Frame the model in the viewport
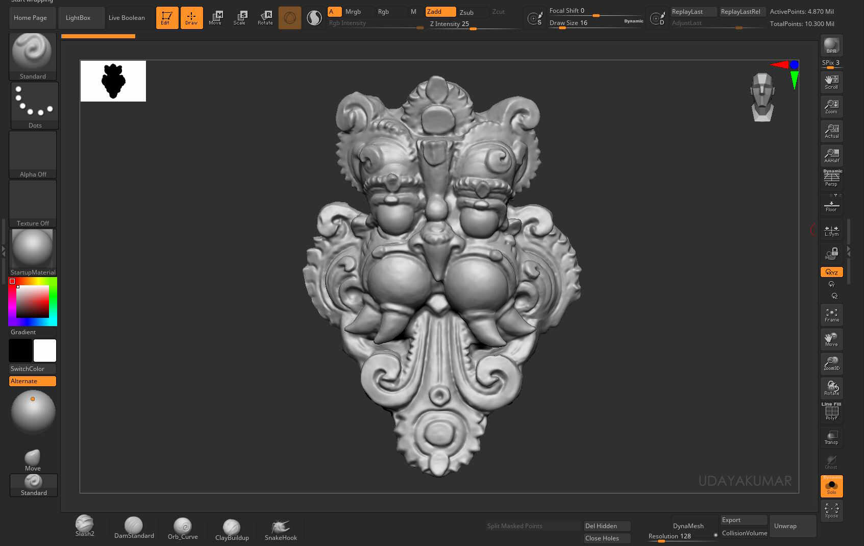 pos(831,315)
